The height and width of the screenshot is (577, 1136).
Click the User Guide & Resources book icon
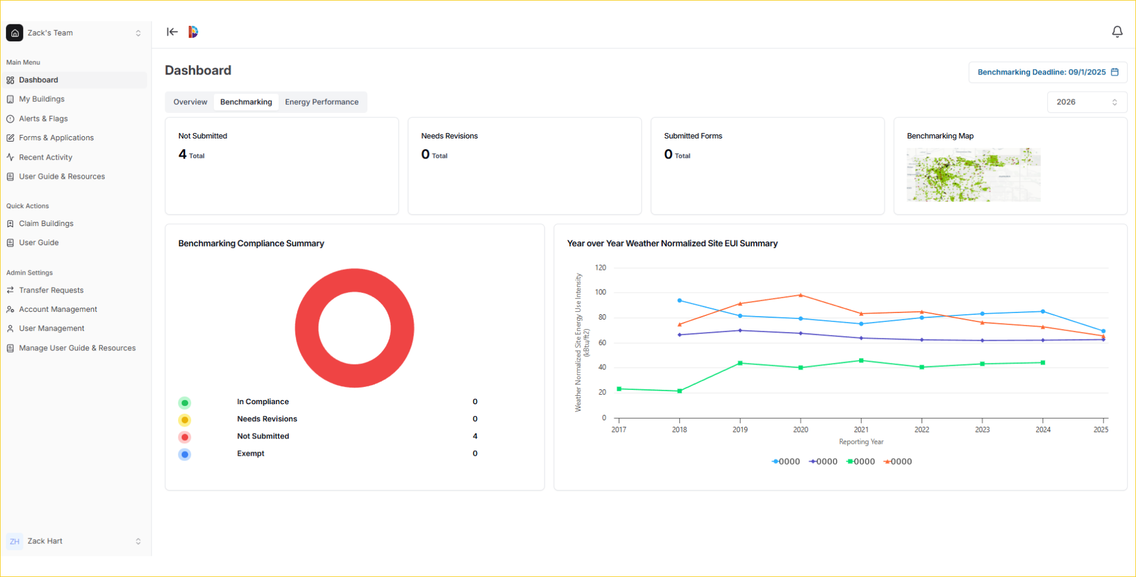pos(10,176)
